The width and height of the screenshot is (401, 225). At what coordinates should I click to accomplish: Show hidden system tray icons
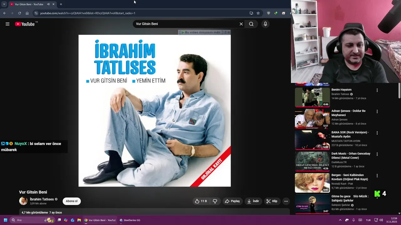[x=340, y=220]
